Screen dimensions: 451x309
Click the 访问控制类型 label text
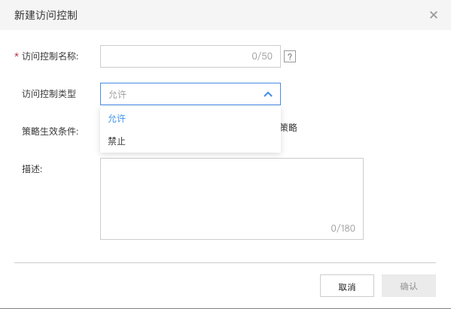[49, 94]
